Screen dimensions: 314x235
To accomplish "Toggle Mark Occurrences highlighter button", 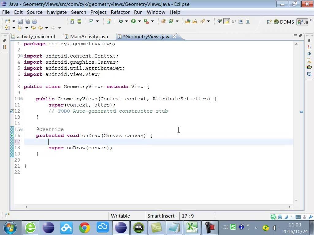I will [x=227, y=21].
